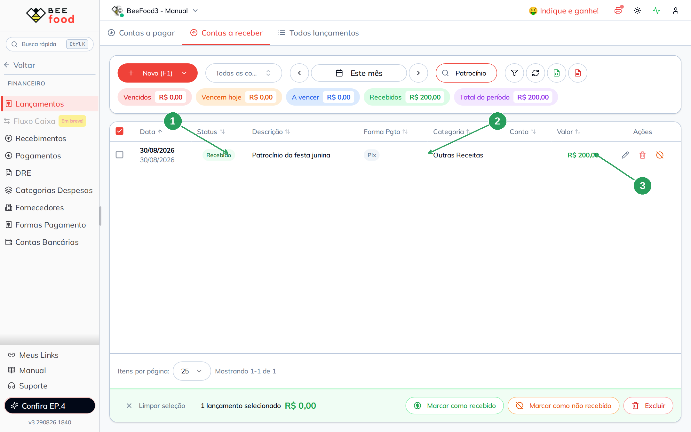Open the Suporte link
691x432 pixels.
(28, 386)
